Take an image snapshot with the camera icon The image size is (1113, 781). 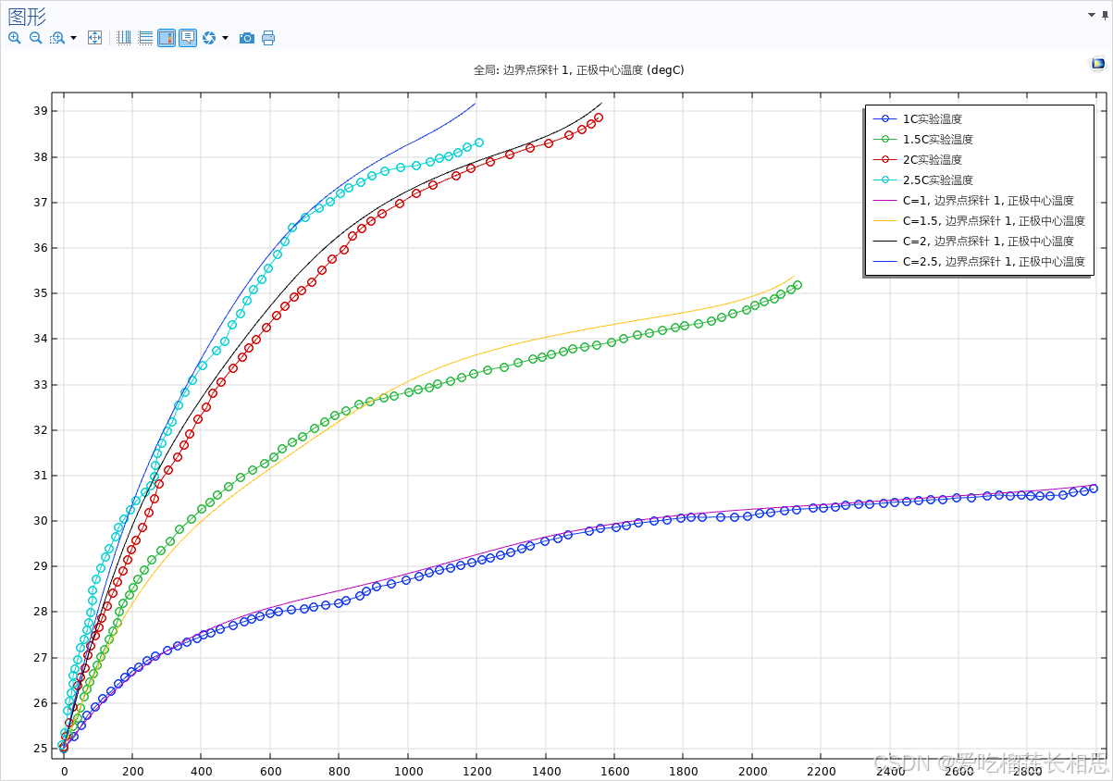tap(247, 38)
